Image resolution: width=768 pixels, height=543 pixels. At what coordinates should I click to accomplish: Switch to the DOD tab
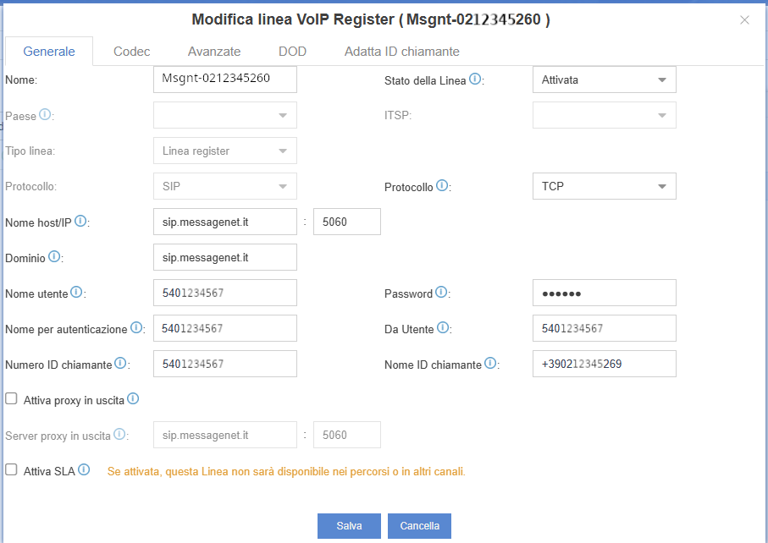[292, 52]
